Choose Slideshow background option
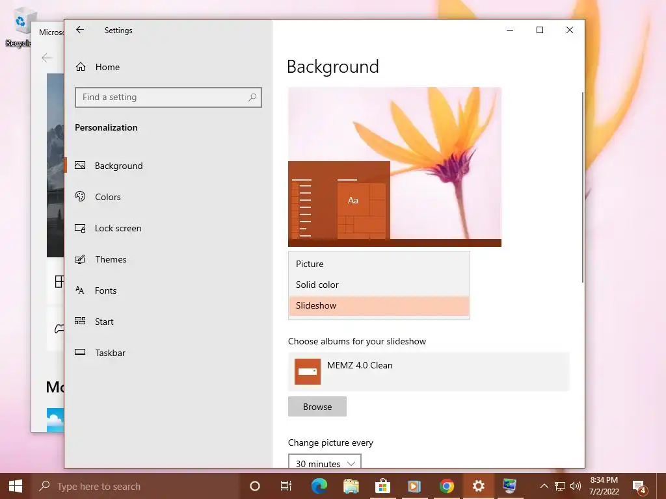 [379, 305]
